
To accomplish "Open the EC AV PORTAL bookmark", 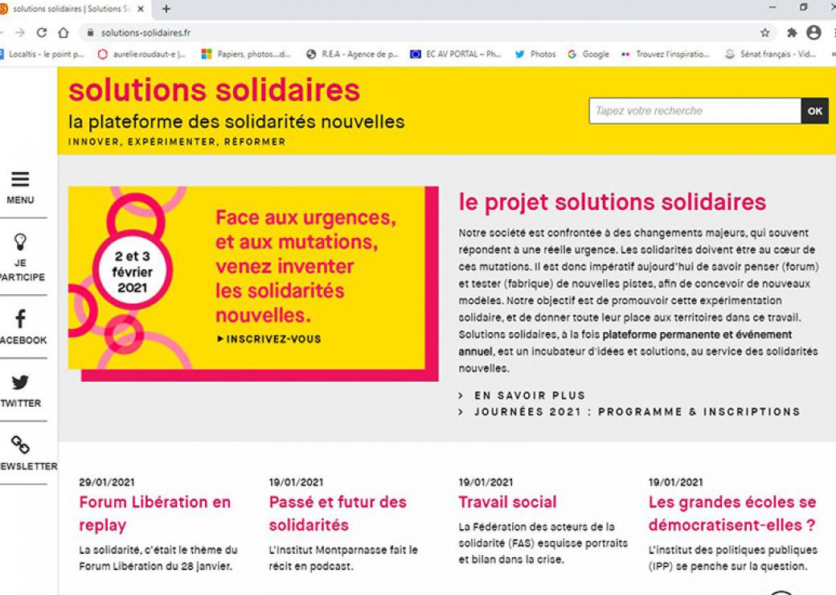I will tap(456, 54).
